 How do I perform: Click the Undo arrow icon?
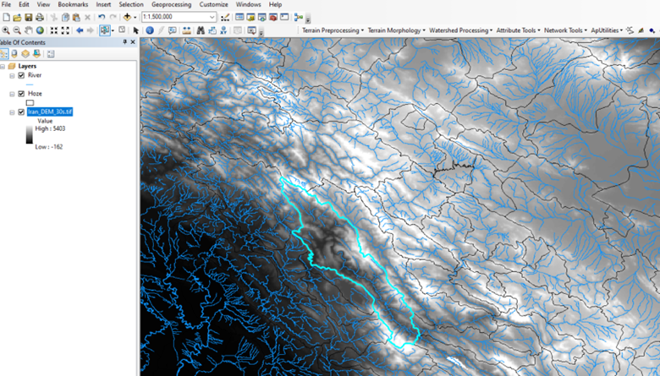coord(102,17)
